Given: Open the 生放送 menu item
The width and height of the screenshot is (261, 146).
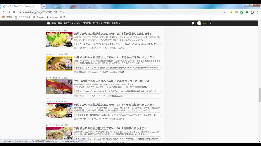Looking at the screenshot, I should point(67,23).
